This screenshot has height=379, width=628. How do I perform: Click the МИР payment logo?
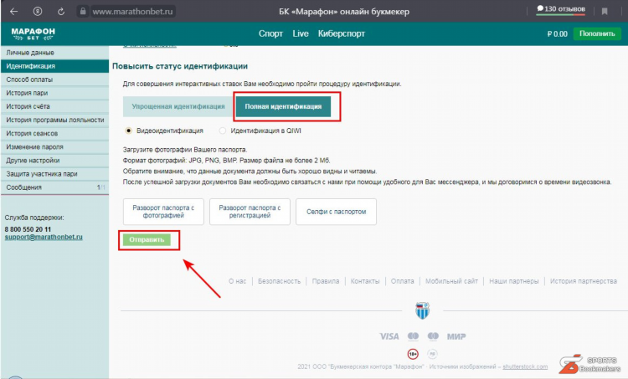click(456, 336)
